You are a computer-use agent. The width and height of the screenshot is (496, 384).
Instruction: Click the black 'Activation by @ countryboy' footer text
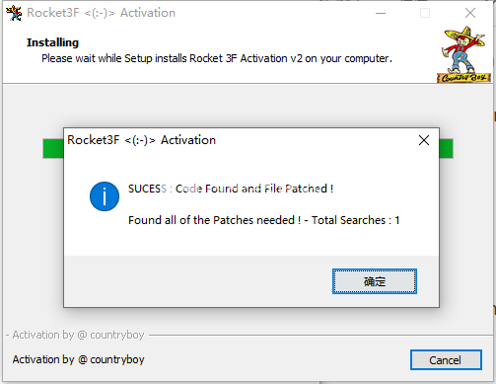(78, 359)
